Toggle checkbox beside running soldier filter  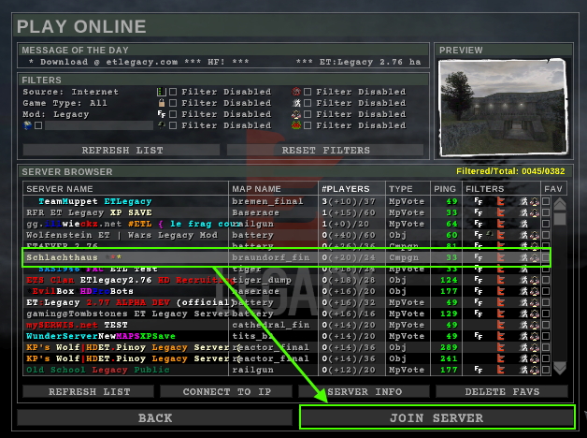[308, 103]
